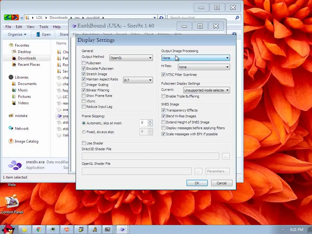The width and height of the screenshot is (312, 234).
Task: Click the Explorer back arrow button
Action: tap(7, 17)
